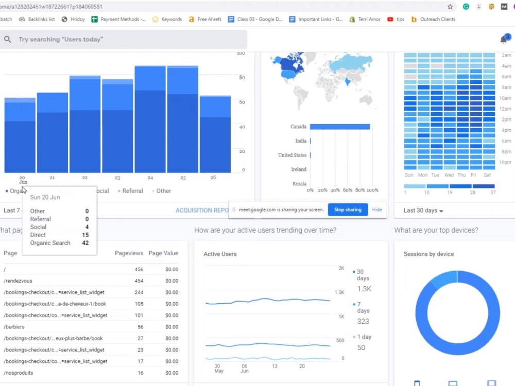
Task: Select the 26 Jun bar in chart
Action: point(215,134)
